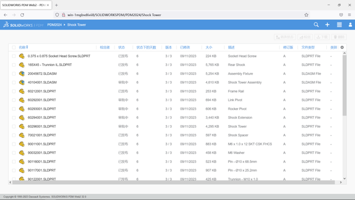Image resolution: width=355 pixels, height=200 pixels.
Task: Open browser hamburger menu
Action: click(349, 15)
